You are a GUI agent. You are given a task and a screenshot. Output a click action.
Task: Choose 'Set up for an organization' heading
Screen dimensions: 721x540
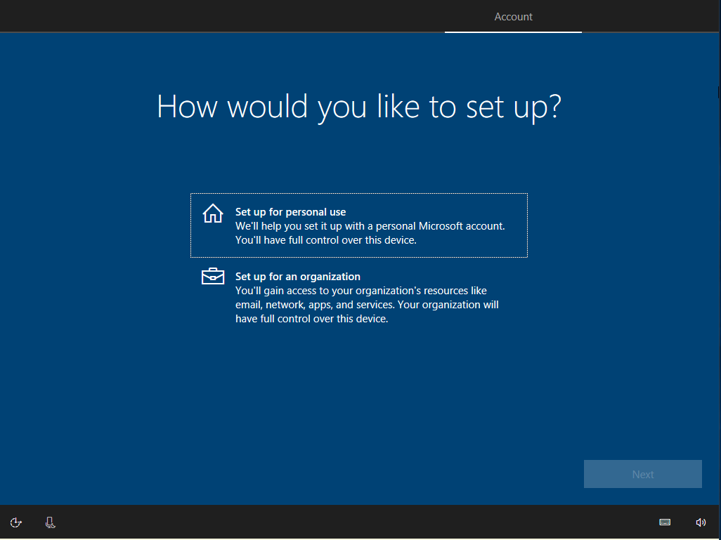(x=298, y=276)
